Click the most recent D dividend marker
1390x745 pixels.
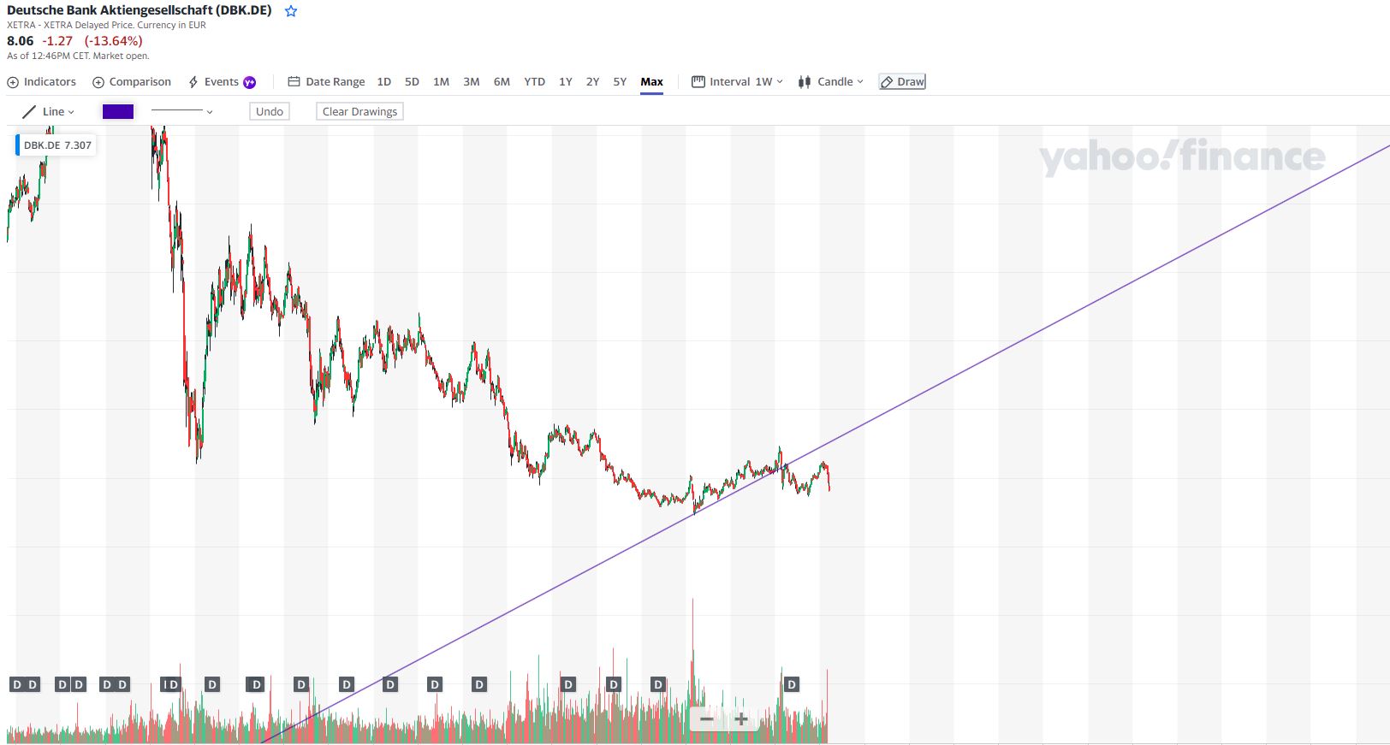792,684
